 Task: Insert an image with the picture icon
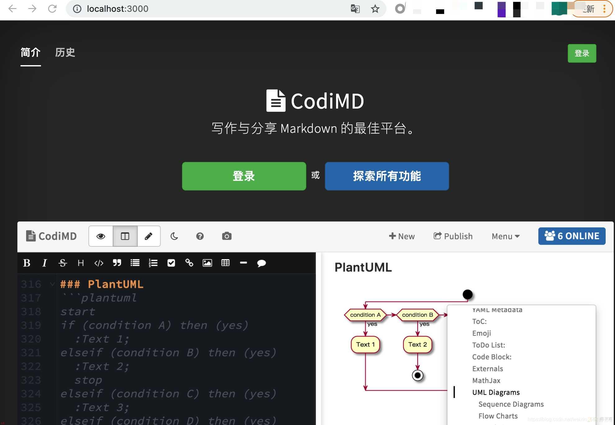click(x=207, y=263)
